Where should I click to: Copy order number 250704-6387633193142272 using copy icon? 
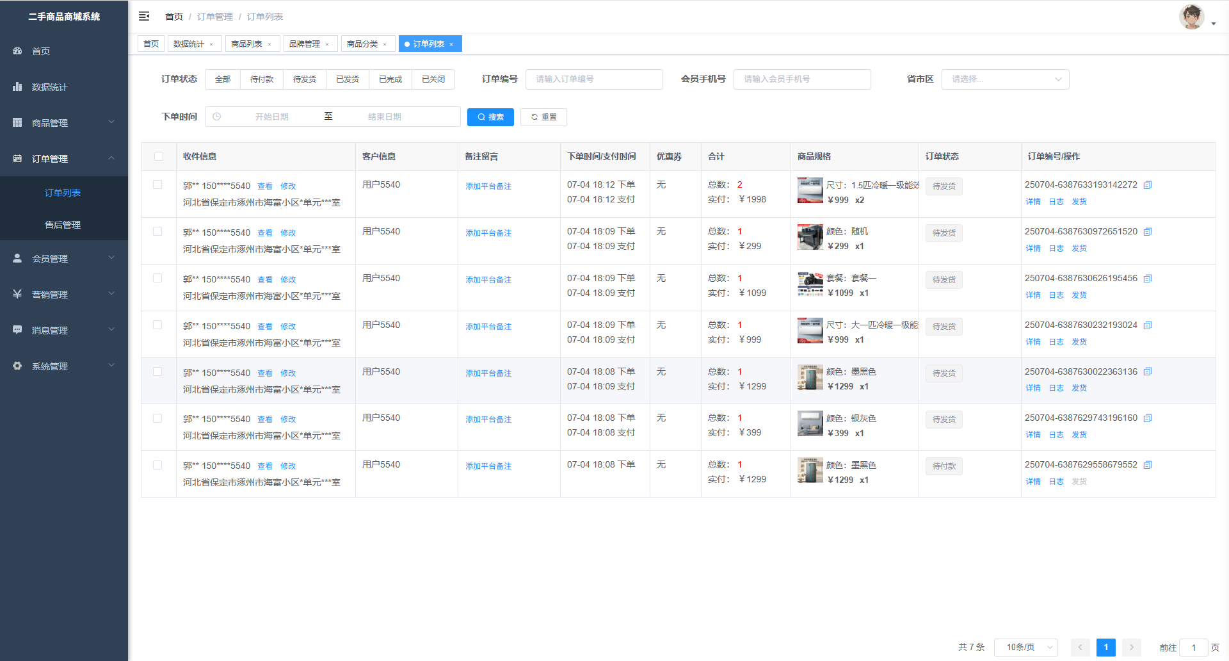(x=1148, y=185)
